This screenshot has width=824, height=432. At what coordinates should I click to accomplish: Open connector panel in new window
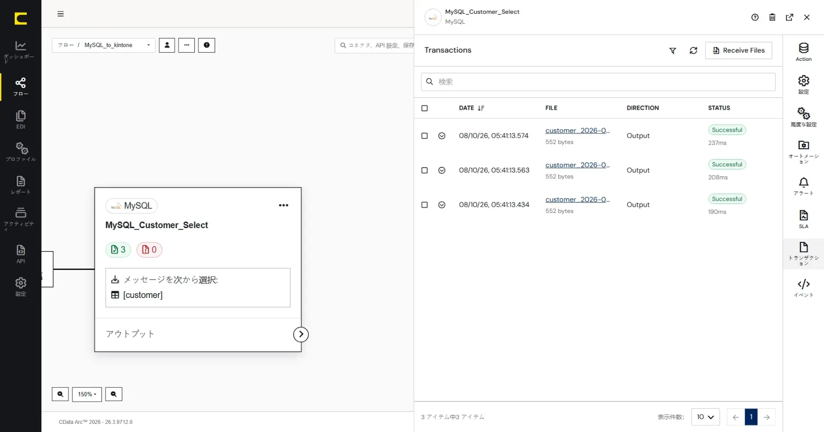click(x=790, y=17)
